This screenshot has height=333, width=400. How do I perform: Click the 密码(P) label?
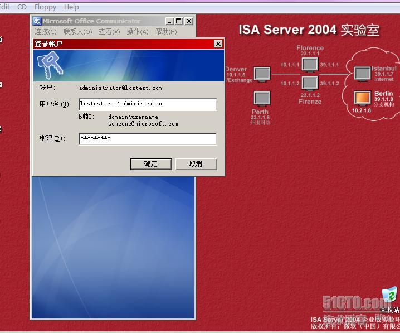click(52, 138)
